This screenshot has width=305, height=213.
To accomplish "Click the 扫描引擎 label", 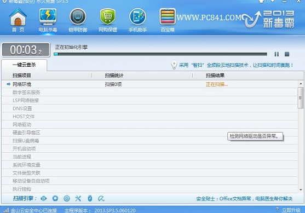I will click(25, 198).
